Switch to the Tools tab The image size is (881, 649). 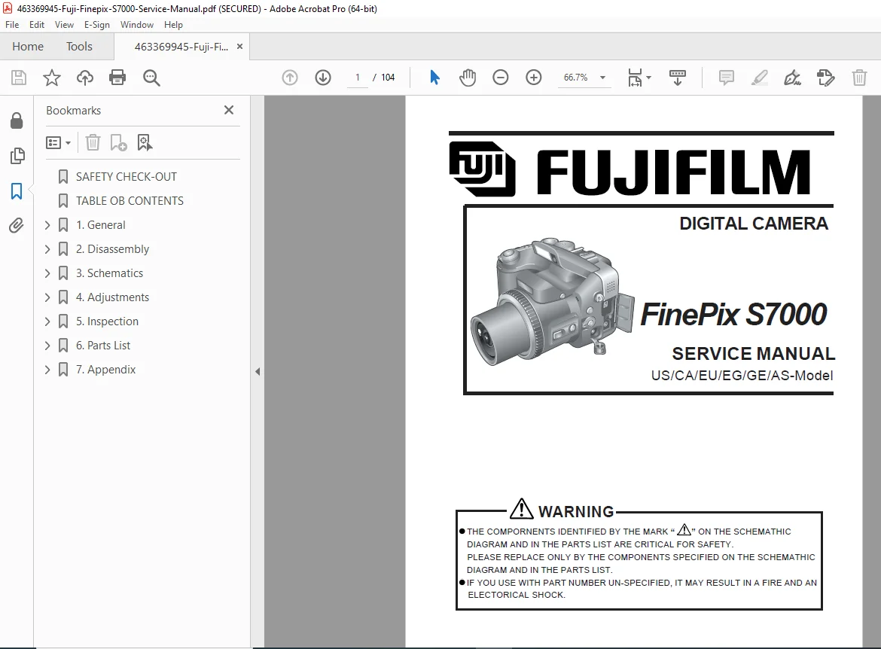79,47
